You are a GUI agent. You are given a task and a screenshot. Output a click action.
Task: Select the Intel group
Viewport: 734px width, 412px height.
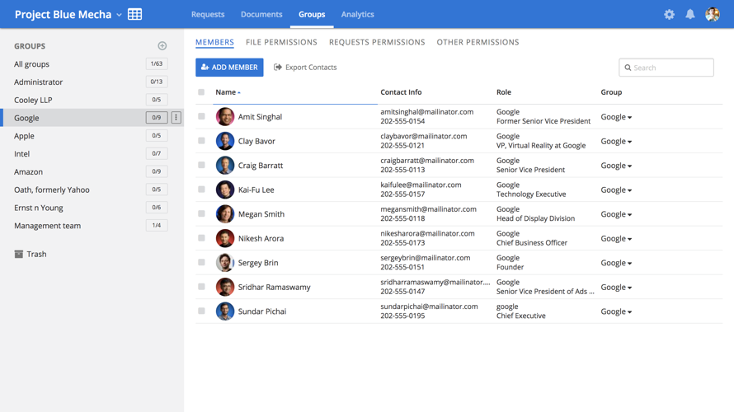(x=21, y=154)
